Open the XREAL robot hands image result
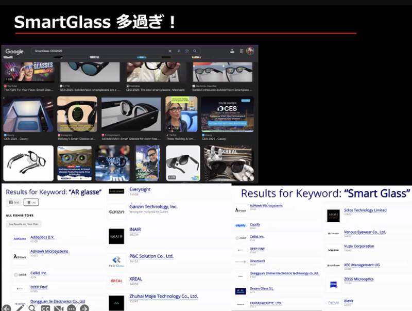The width and height of the screenshot is (412, 311). coord(229,163)
